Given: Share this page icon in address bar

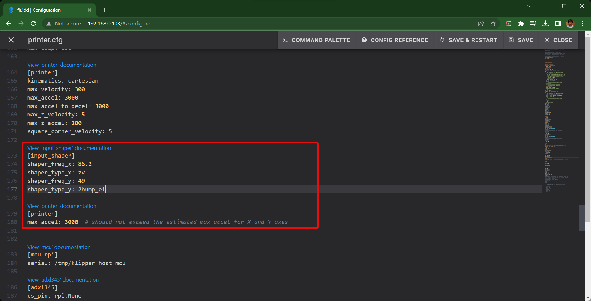Looking at the screenshot, I should pos(481,24).
